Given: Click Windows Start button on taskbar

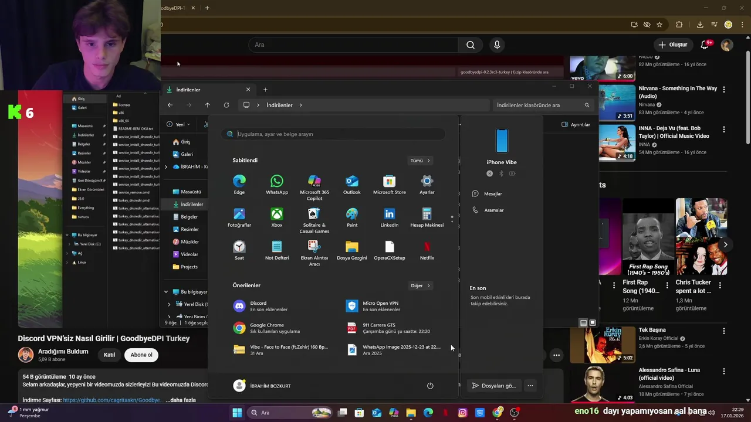Looking at the screenshot, I should pyautogui.click(x=237, y=413).
